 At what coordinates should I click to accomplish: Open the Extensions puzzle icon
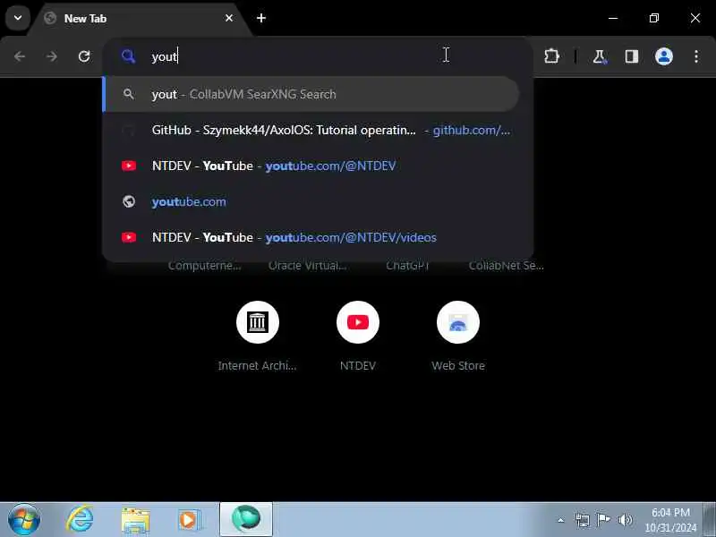click(551, 56)
